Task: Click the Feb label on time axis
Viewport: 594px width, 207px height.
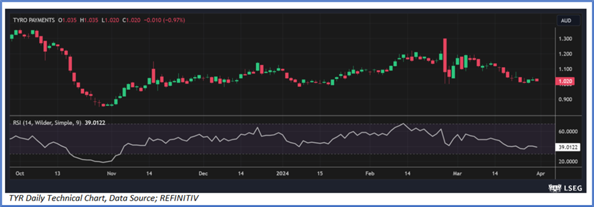Action: click(370, 174)
